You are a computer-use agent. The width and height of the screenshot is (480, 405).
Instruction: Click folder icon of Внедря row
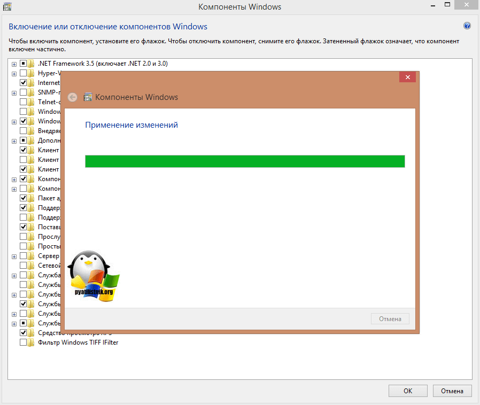point(30,131)
